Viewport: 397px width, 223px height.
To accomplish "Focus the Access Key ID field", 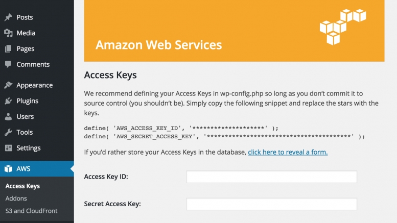I will pyautogui.click(x=272, y=177).
